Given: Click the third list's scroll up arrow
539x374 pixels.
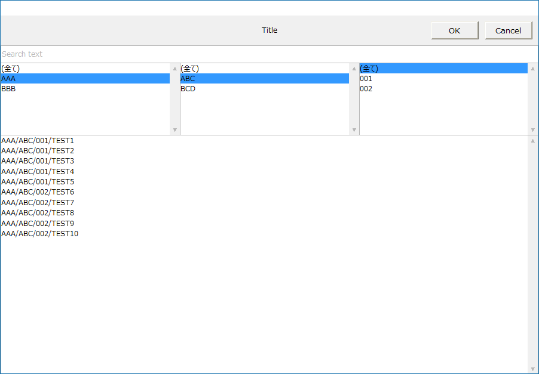Looking at the screenshot, I should [x=533, y=69].
